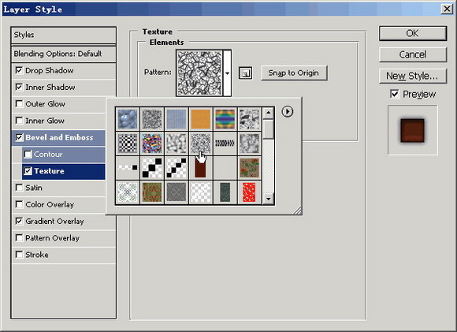Select the dark brown color pattern swatch

point(200,168)
